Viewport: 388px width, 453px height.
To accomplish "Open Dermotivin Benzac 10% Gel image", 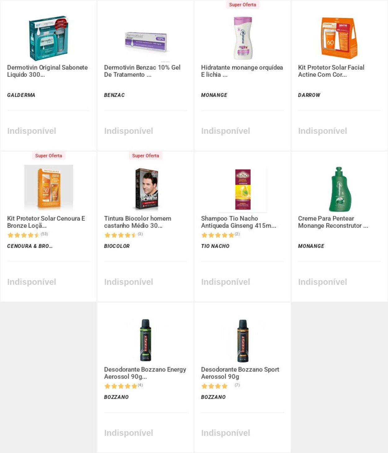I will click(146, 42).
